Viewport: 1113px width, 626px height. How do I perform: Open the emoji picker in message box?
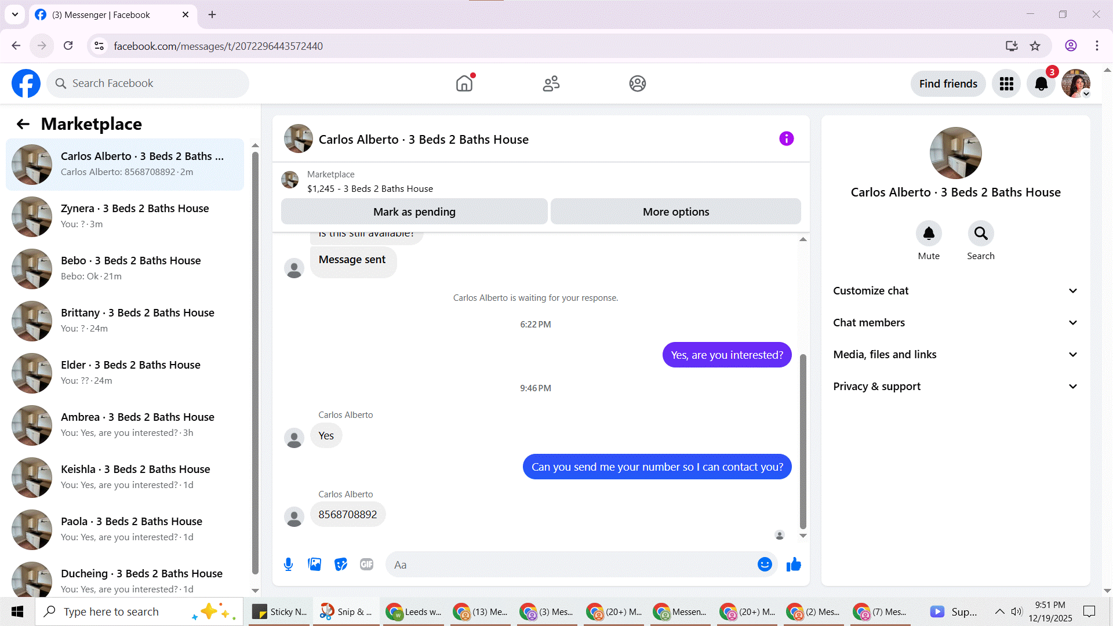pyautogui.click(x=765, y=565)
